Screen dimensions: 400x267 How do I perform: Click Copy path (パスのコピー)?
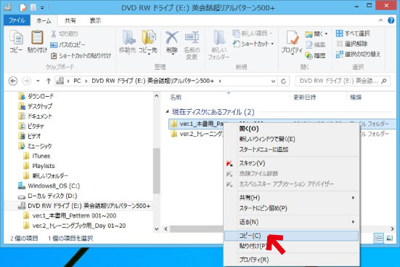tap(68, 45)
